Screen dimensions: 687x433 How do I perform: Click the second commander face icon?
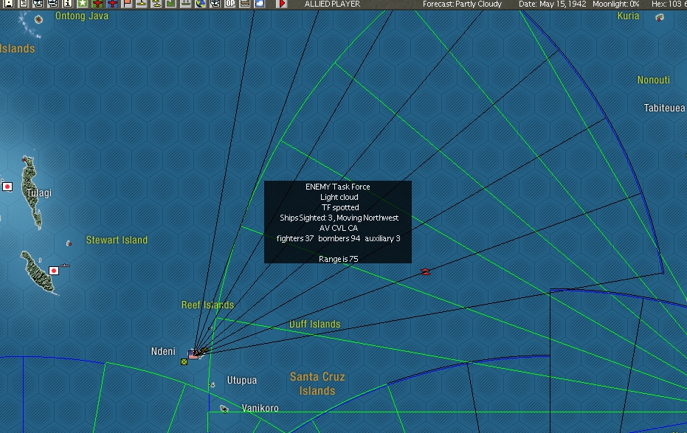pyautogui.click(x=52, y=4)
